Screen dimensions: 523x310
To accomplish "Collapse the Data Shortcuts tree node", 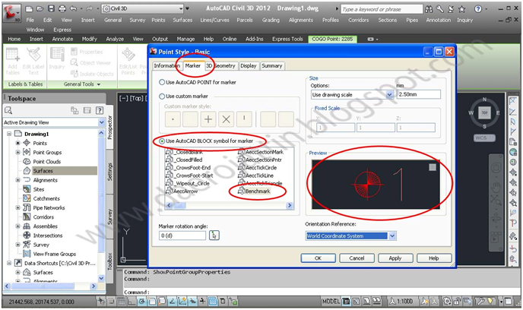I will [9, 263].
